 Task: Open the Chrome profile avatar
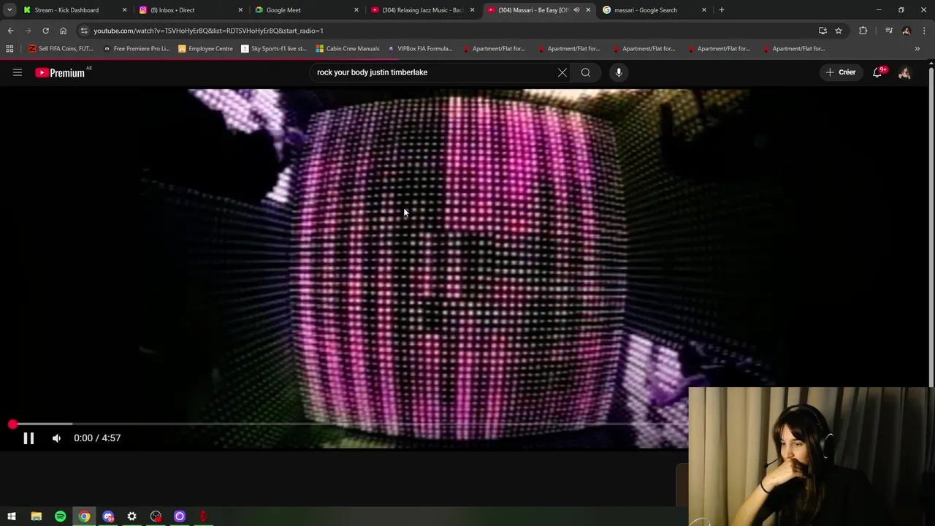(907, 31)
